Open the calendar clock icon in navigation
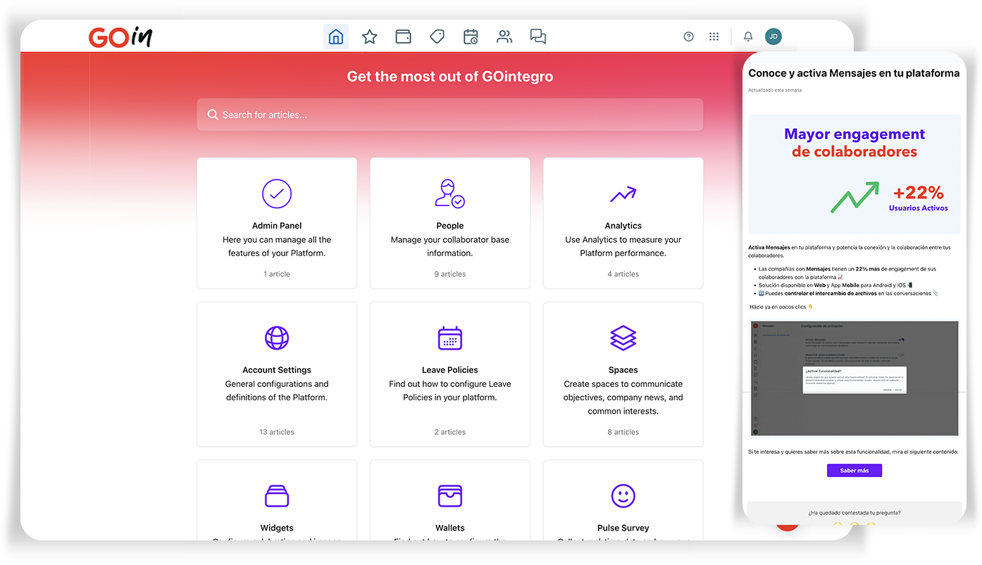Image resolution: width=982 pixels, height=565 pixels. pos(471,37)
